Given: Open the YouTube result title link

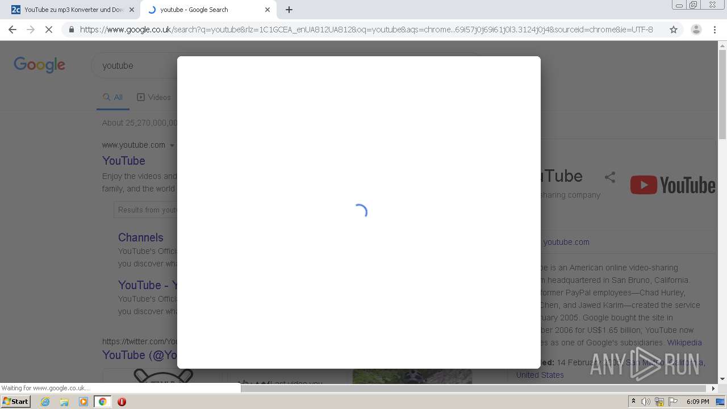Looking at the screenshot, I should [x=124, y=161].
